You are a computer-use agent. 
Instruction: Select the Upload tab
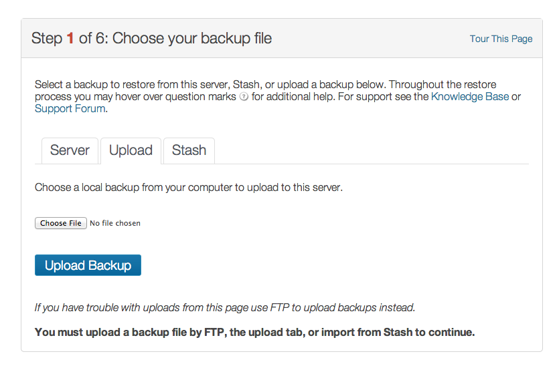131,150
